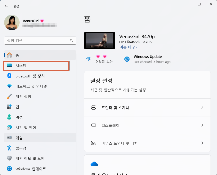The image size is (217, 175).
Task: Click the blue cloud storage icon
Action: (94, 164)
